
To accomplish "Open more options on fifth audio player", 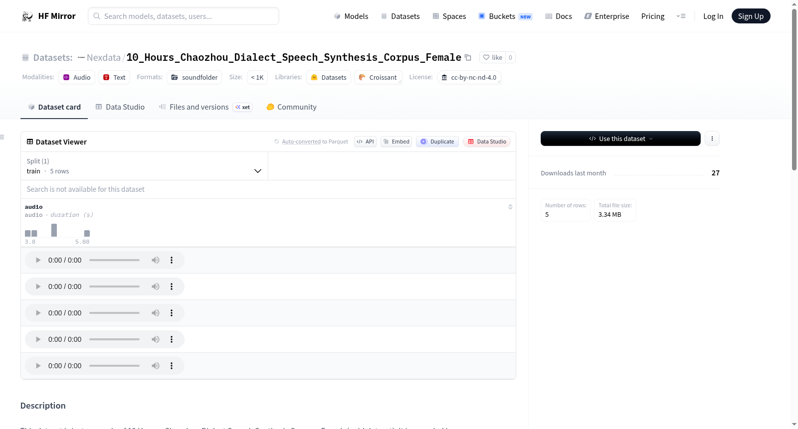I will (x=172, y=366).
